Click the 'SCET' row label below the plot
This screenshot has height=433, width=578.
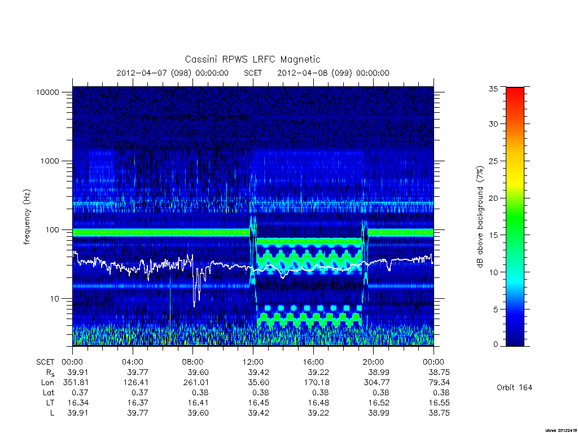(x=45, y=362)
